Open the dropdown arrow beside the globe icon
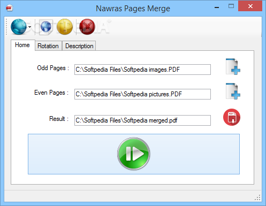 coord(29,27)
